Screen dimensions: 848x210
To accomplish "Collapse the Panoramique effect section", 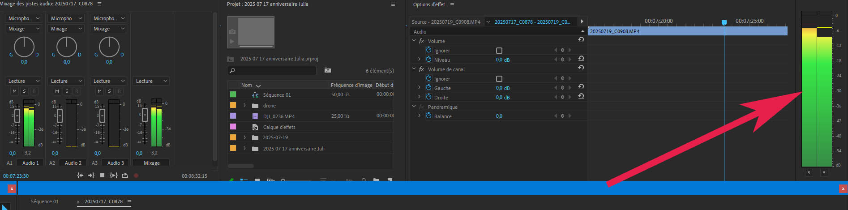I will (414, 107).
